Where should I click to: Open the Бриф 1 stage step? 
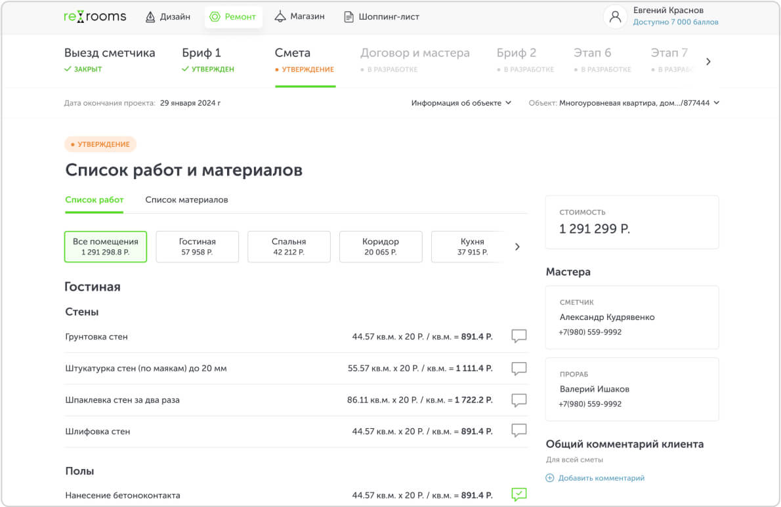(207, 60)
